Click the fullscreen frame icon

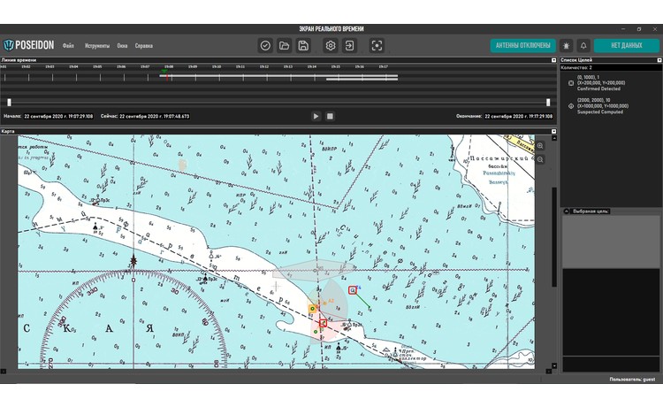pyautogui.click(x=377, y=45)
